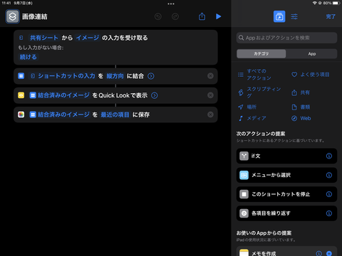This screenshot has height=256, width=342.
Task: Change 共有シート input source
Action: 44,38
